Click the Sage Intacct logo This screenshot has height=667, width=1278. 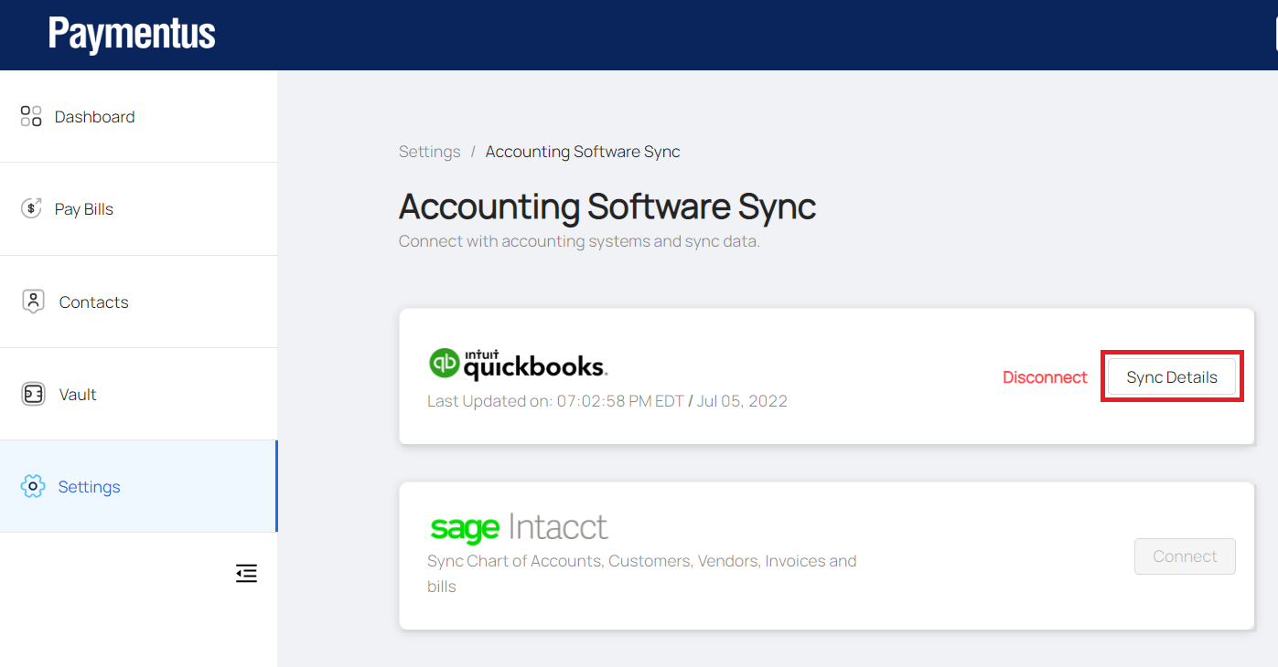coord(518,527)
